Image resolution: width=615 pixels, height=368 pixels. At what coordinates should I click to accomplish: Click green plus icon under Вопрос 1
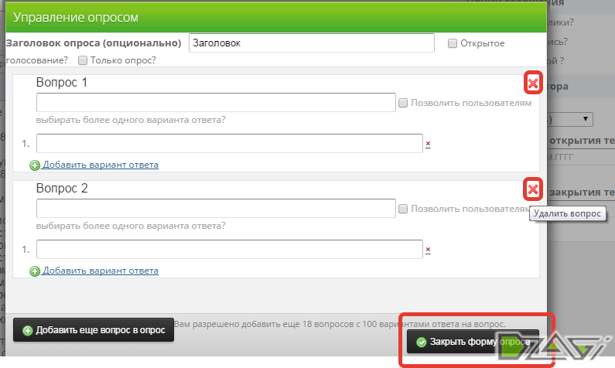tap(35, 165)
